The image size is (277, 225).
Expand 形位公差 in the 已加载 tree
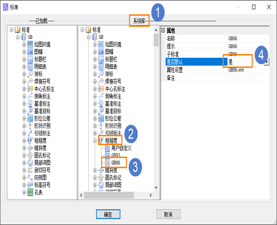click(24, 118)
